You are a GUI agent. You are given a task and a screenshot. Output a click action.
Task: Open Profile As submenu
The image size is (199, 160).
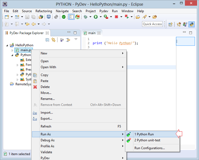click(79, 146)
